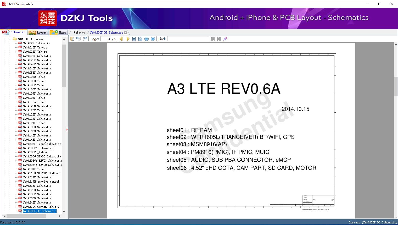Select SM-A125M Schematic tree entry

click(x=37, y=106)
